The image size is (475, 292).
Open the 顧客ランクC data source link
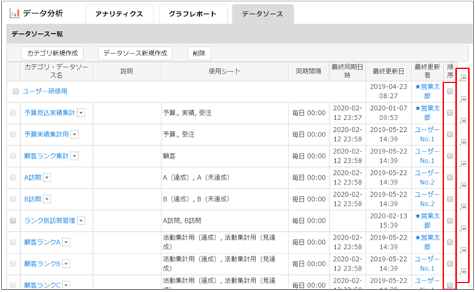[x=43, y=285]
